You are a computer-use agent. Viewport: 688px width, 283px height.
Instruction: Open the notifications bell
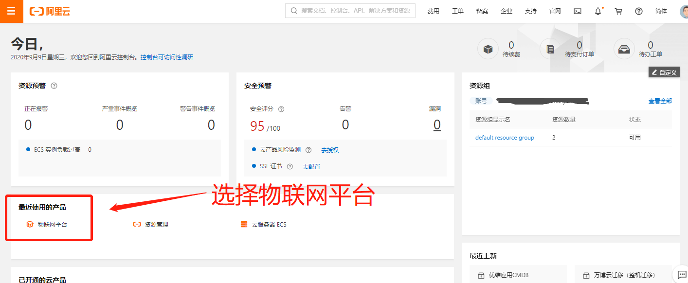pyautogui.click(x=598, y=11)
